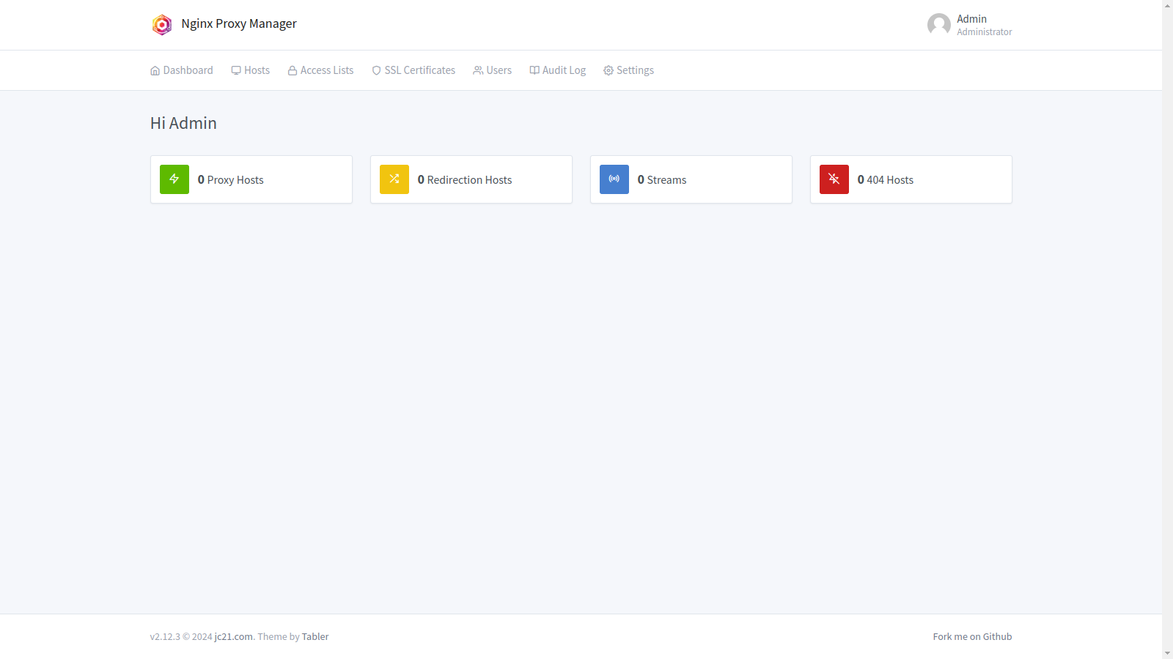Click the yellow Redirection Hosts shuffle icon
The height and width of the screenshot is (659, 1173).
tap(394, 179)
